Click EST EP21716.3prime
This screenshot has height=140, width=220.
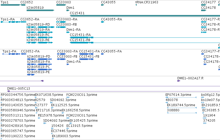(49, 110)
